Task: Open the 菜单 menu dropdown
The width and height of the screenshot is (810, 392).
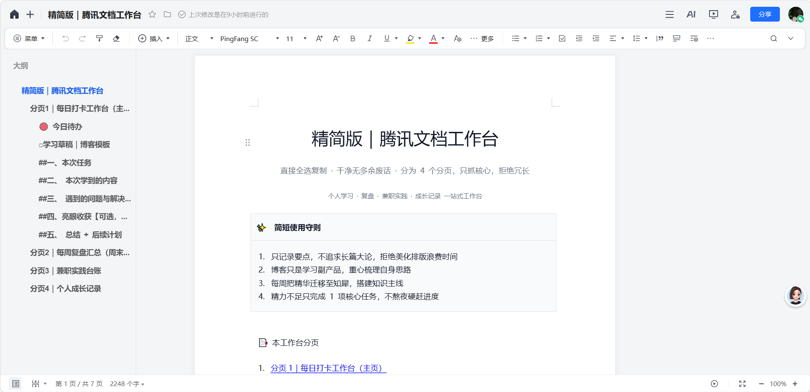Action: [29, 39]
